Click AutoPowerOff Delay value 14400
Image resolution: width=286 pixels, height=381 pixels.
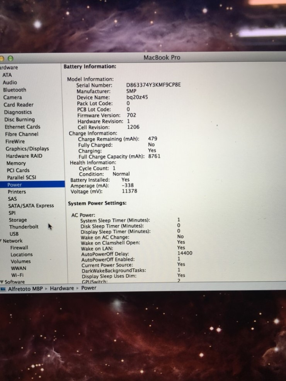185,253
